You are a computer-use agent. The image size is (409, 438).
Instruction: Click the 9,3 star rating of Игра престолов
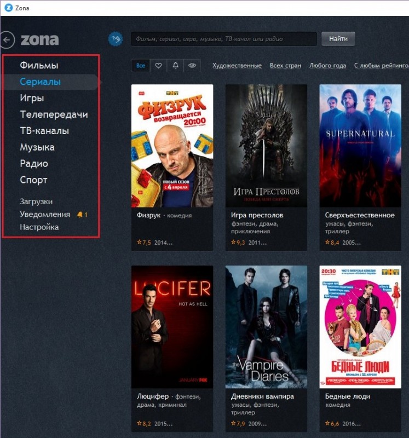point(238,243)
